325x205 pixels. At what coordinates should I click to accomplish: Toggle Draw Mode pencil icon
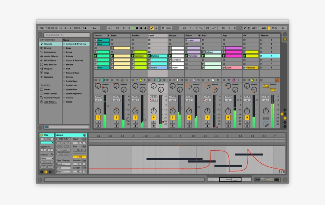click(245, 28)
